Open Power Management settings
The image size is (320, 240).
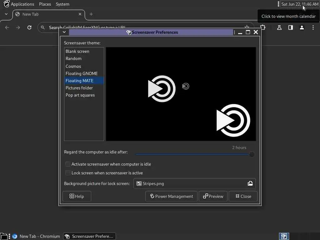[172, 196]
